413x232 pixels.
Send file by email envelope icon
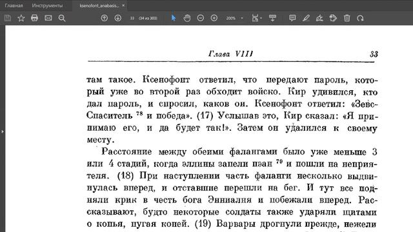coord(48,18)
